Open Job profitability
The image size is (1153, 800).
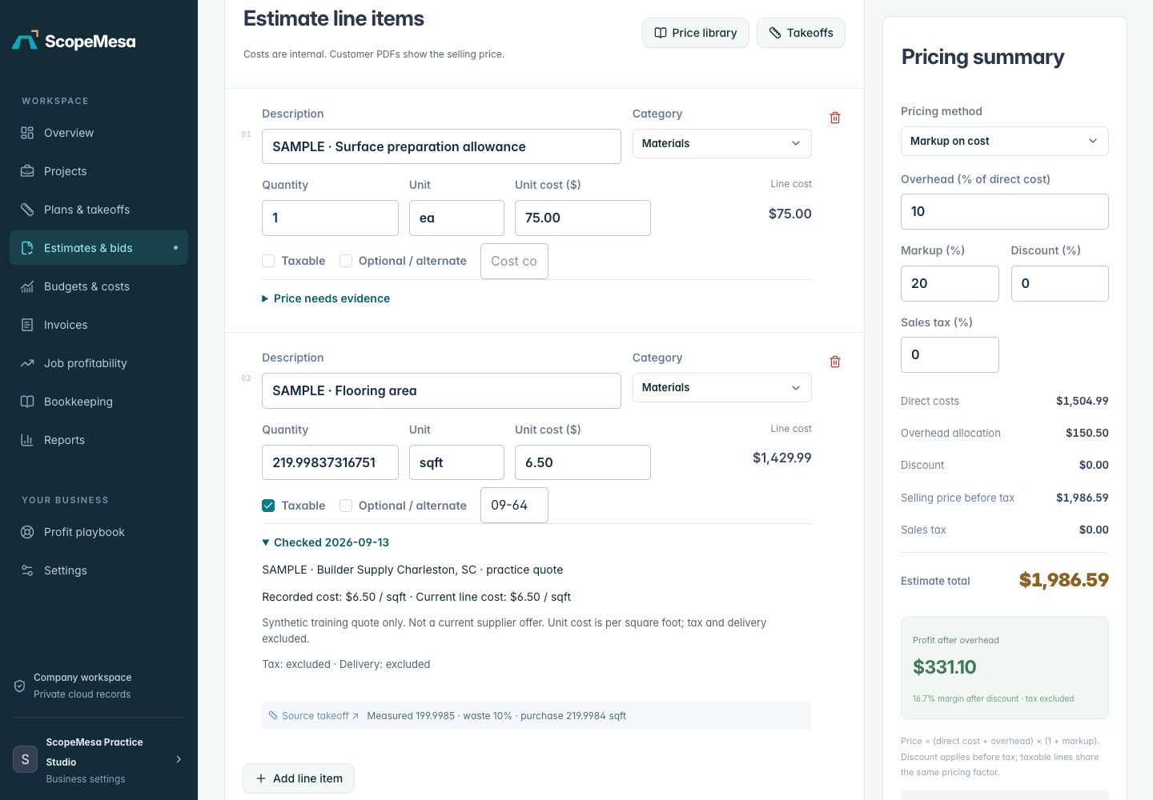(98, 363)
